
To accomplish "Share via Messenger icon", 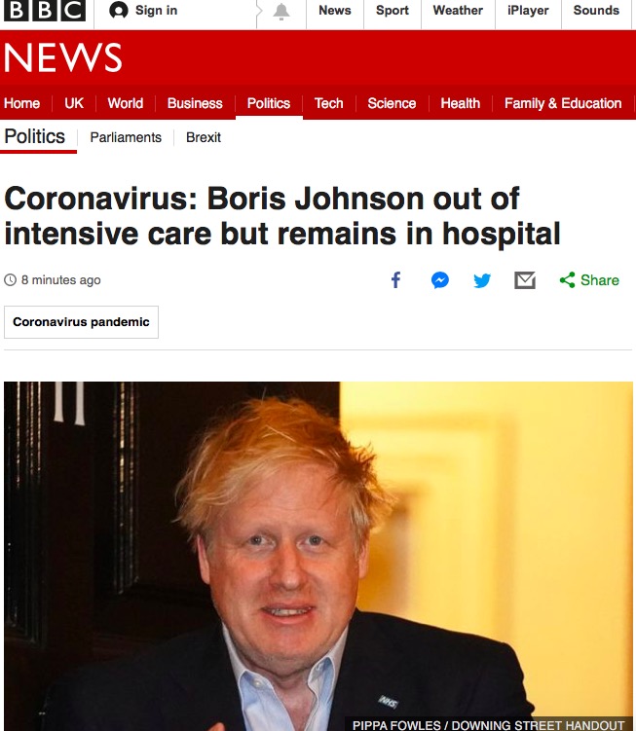I will pos(440,279).
